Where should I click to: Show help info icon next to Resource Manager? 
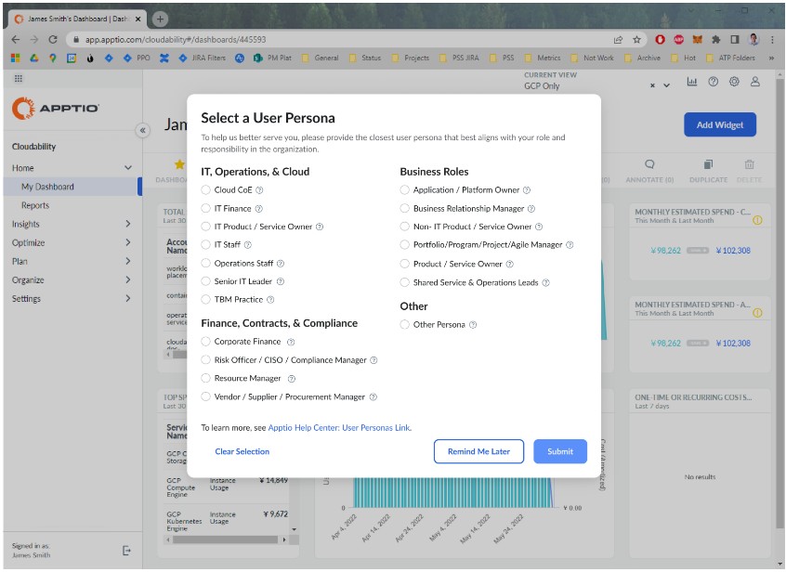click(292, 379)
